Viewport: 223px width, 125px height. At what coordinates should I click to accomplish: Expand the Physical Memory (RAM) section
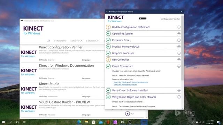pos(179,47)
